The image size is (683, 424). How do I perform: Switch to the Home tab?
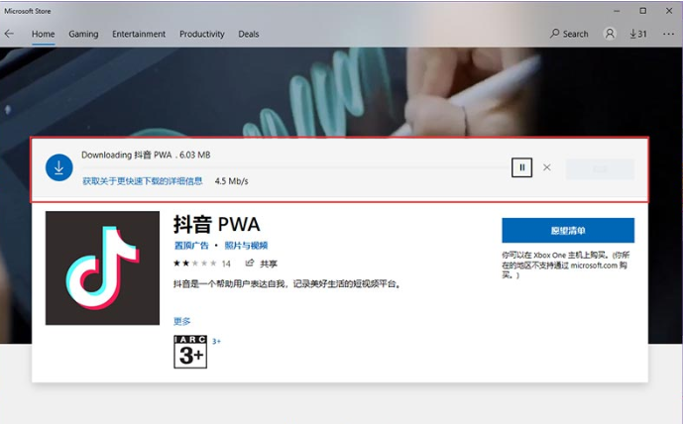click(x=43, y=34)
